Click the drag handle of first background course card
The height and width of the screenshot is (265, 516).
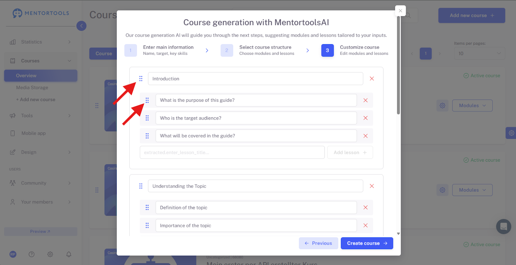tap(97, 106)
